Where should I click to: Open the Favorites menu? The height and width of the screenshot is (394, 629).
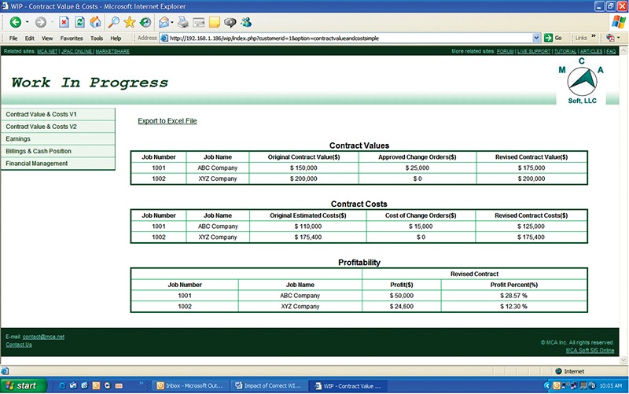72,38
